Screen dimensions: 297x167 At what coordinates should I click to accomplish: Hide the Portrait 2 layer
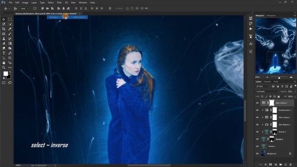coord(257,139)
